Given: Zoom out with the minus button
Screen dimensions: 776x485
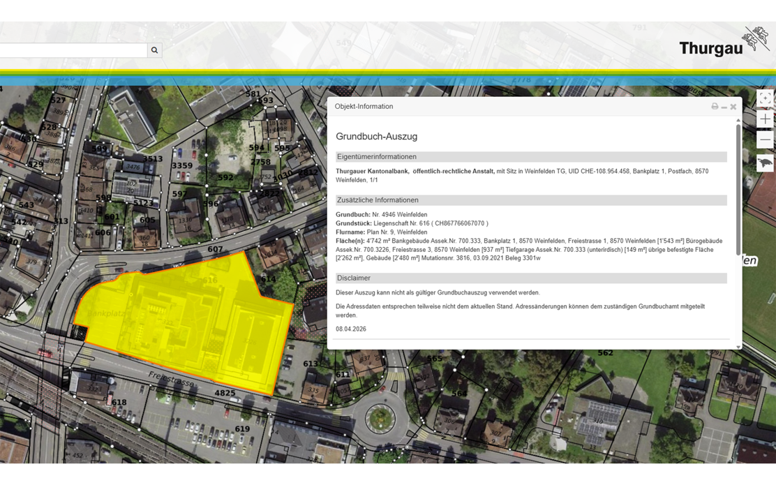Looking at the screenshot, I should coord(765,140).
